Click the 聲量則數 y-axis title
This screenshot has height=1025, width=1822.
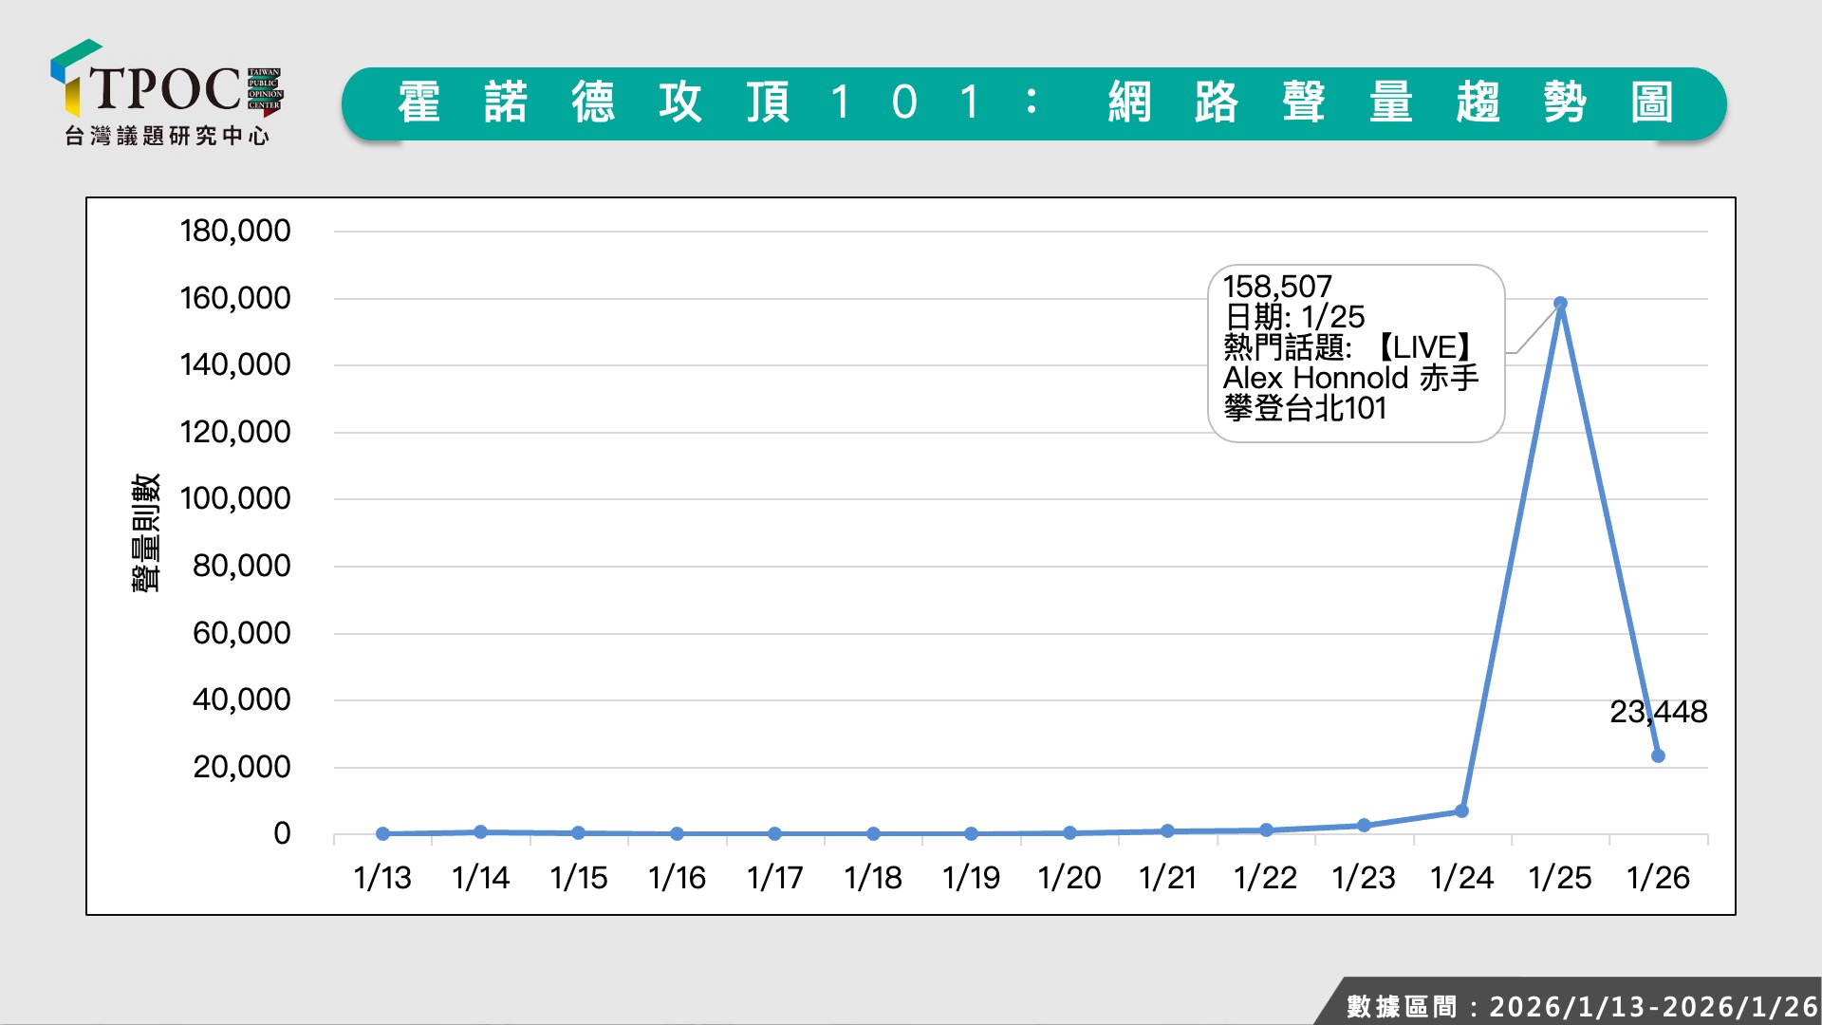[x=145, y=532]
